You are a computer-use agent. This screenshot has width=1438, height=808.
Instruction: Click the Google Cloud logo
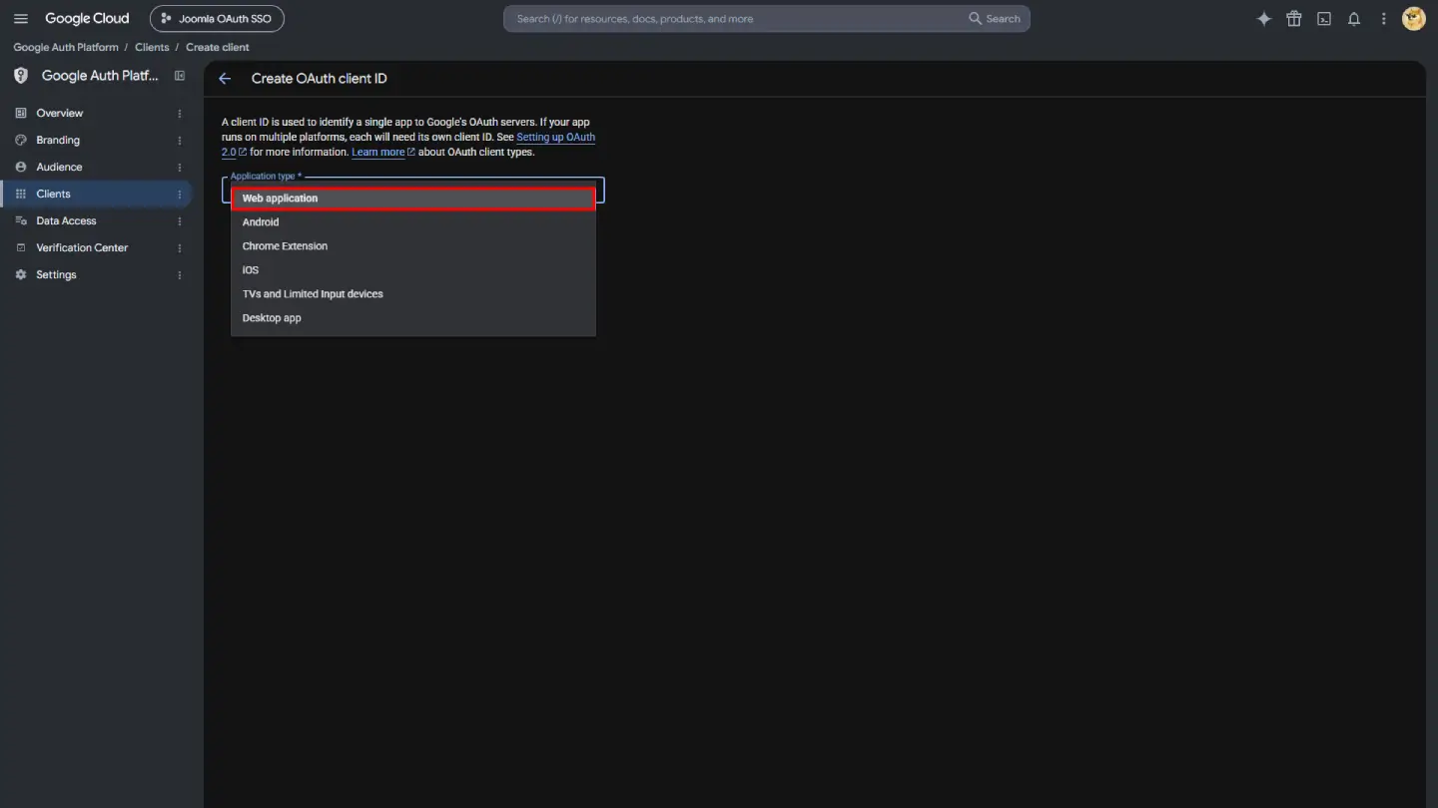tap(87, 19)
